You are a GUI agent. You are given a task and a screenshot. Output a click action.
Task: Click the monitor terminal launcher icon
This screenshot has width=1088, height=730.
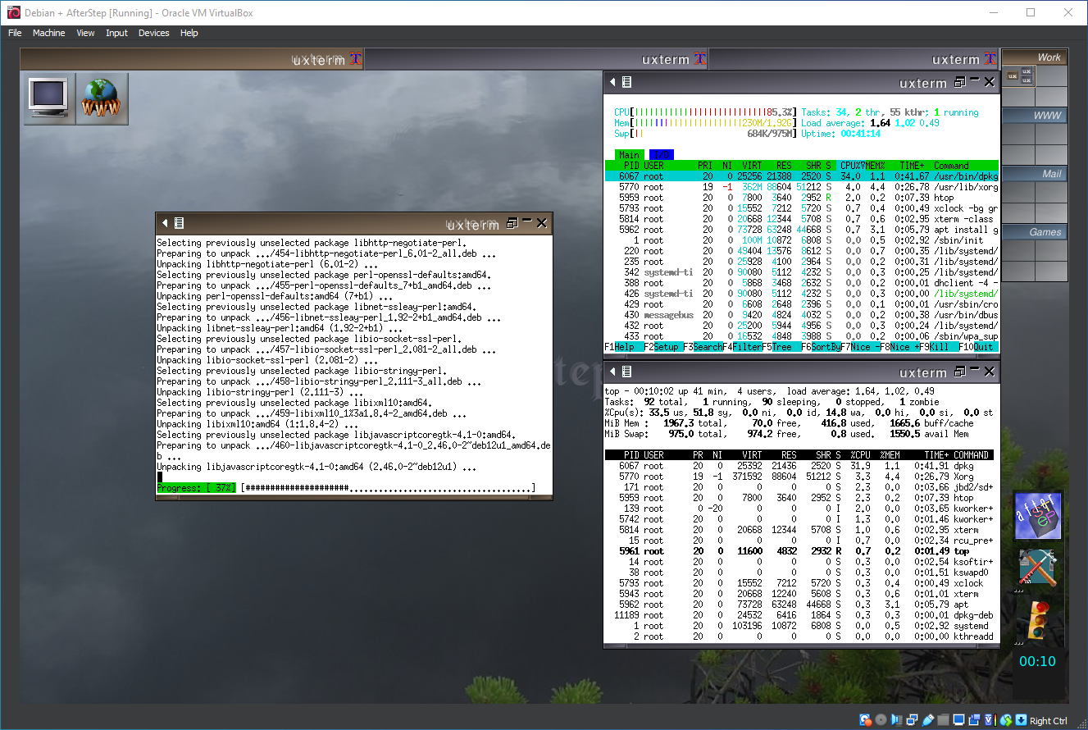48,98
